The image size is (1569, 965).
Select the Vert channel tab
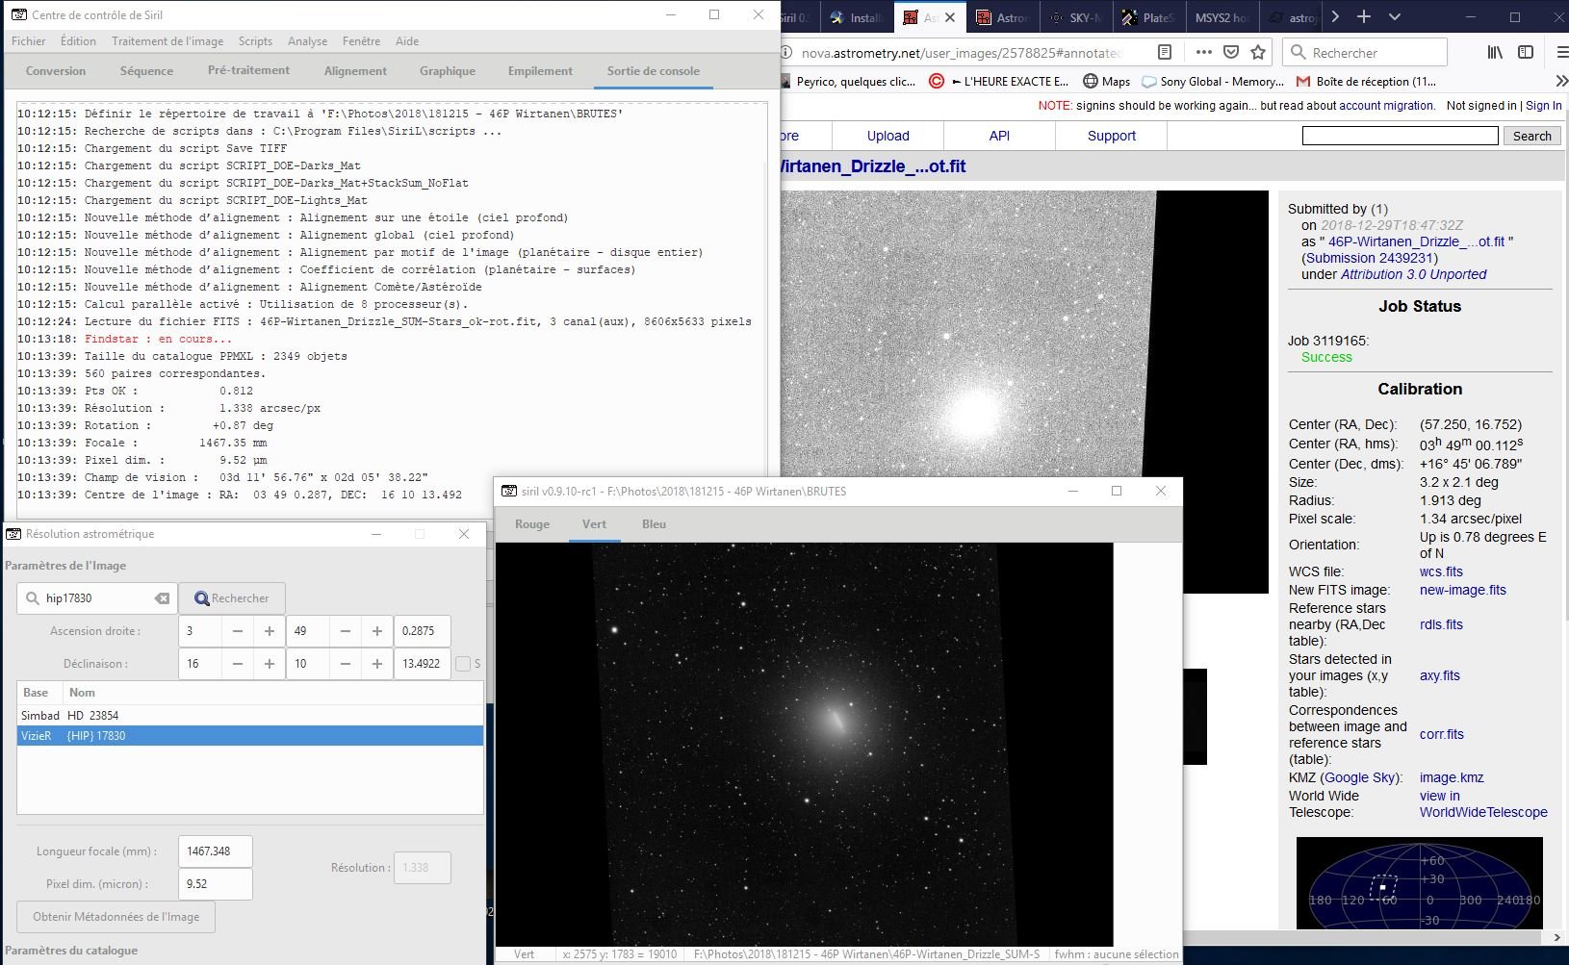(595, 524)
